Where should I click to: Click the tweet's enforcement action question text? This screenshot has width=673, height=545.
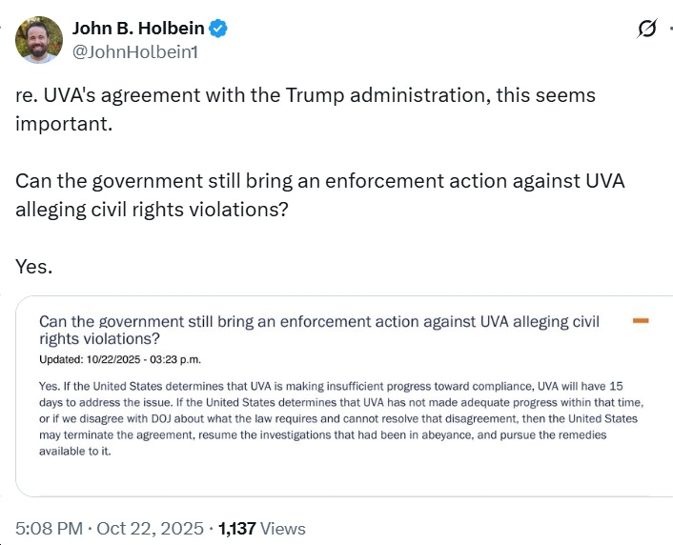click(319, 181)
